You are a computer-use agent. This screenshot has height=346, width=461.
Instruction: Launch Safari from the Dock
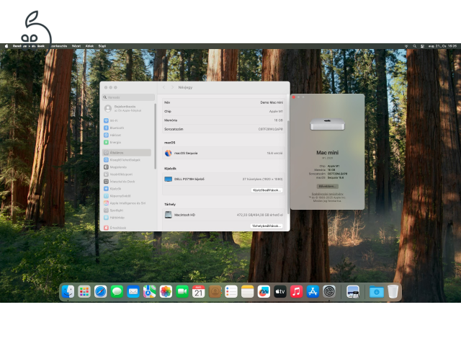click(x=100, y=291)
